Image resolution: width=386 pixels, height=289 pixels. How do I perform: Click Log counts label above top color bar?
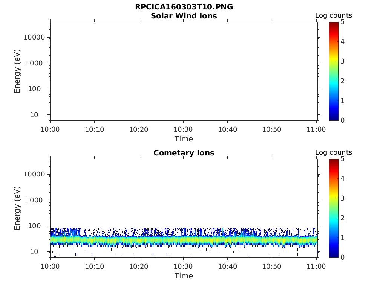pyautogui.click(x=334, y=15)
